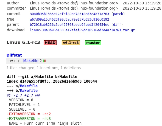
Task: Select the green master branch badge
Action: [x=93, y=43]
